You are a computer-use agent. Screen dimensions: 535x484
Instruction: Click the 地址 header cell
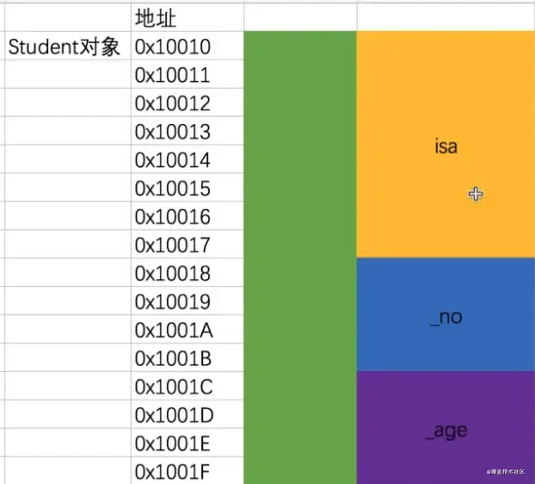coord(187,16)
